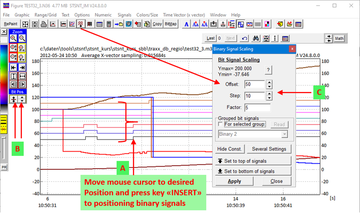Open the Numeric menu
Screen dimensions: 360x215
coord(103,15)
